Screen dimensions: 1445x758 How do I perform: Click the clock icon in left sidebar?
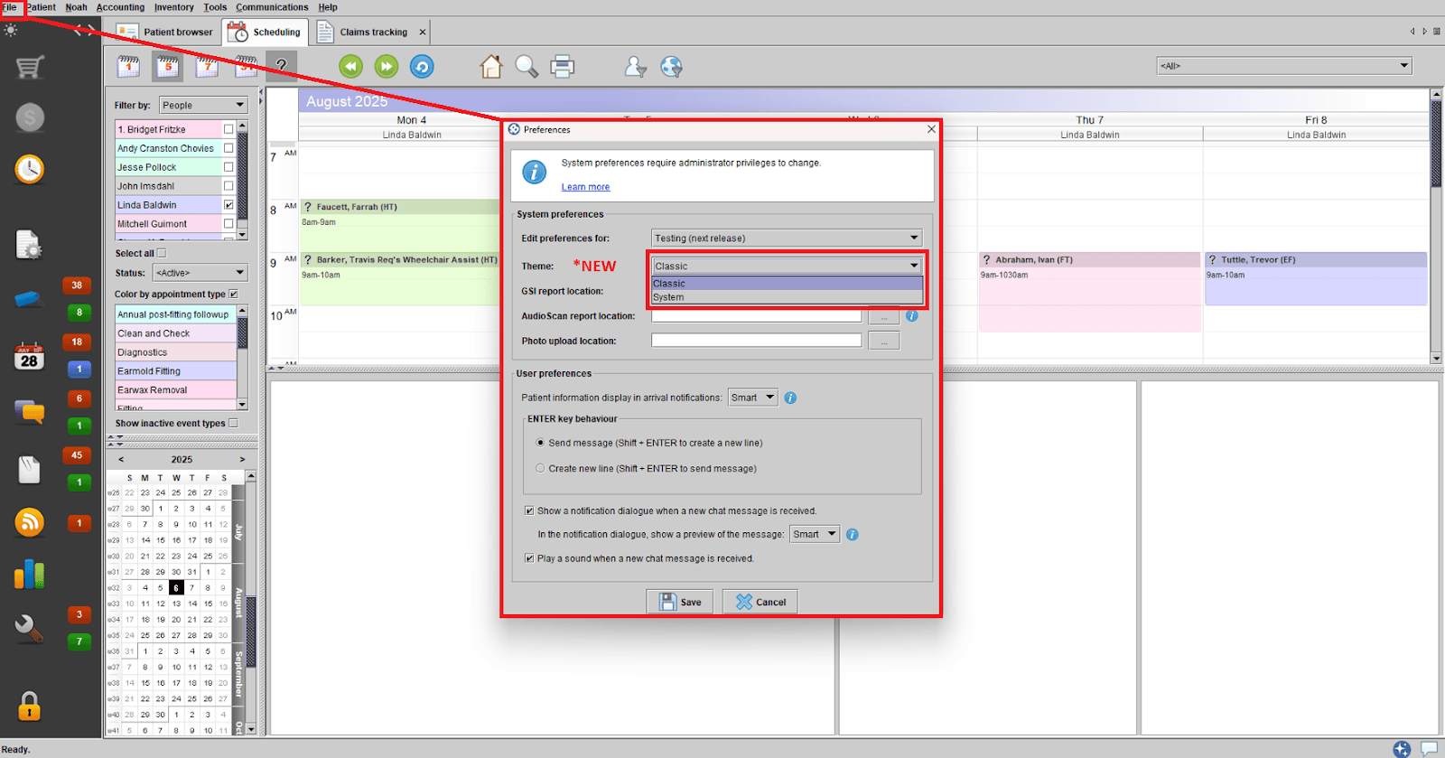click(29, 169)
